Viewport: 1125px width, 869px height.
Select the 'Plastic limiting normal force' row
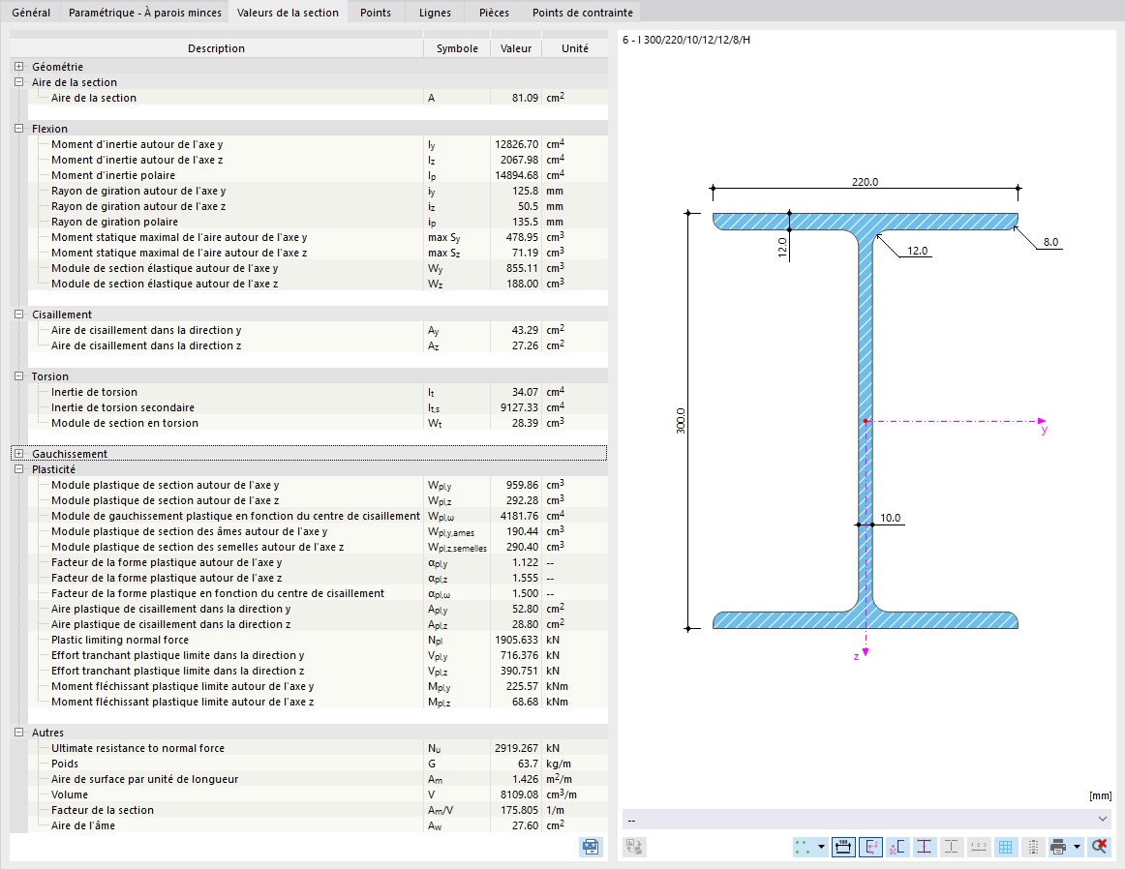coord(318,640)
